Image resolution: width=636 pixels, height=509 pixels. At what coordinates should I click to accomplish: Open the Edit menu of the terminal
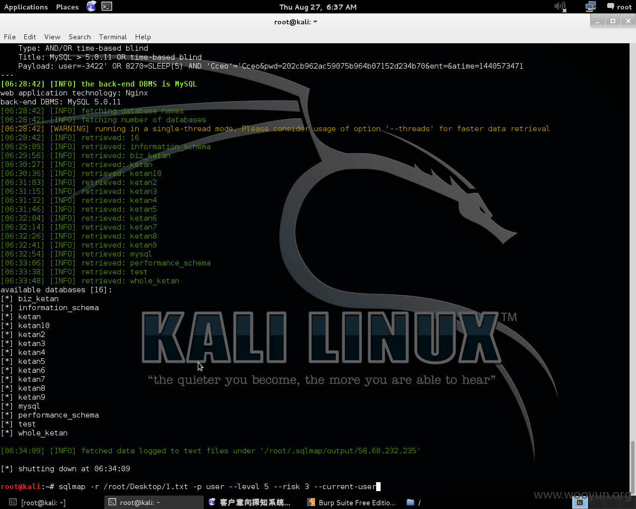[30, 37]
